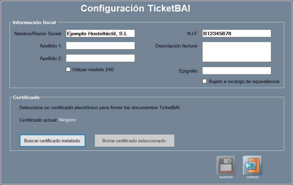Viewport: 293px width, 185px height.
Task: Click the Seleccione un certificado electrónico instruction text
Action: click(x=100, y=108)
